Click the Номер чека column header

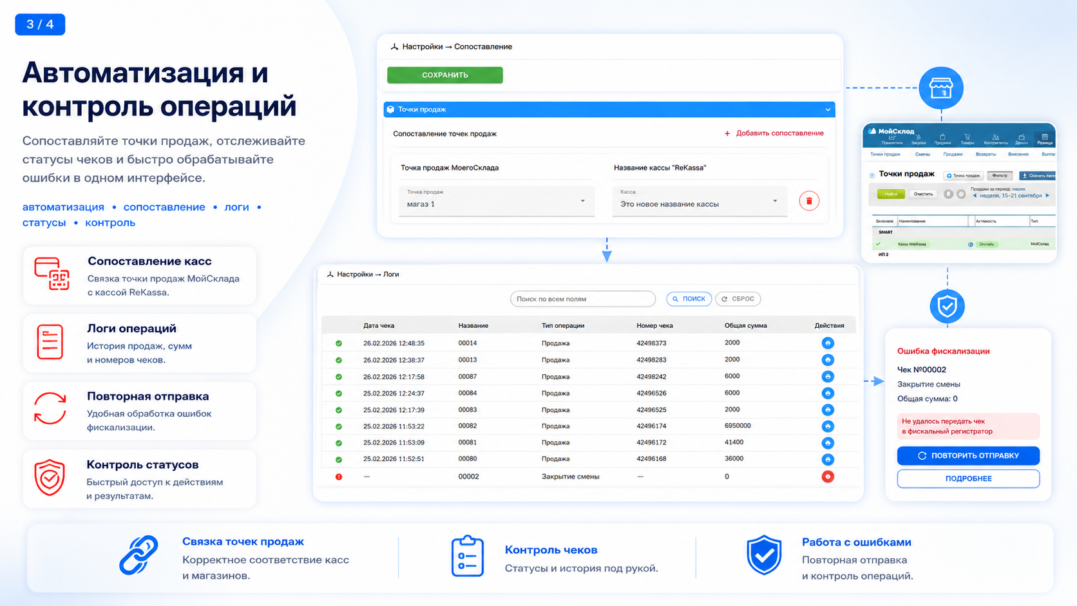(654, 326)
